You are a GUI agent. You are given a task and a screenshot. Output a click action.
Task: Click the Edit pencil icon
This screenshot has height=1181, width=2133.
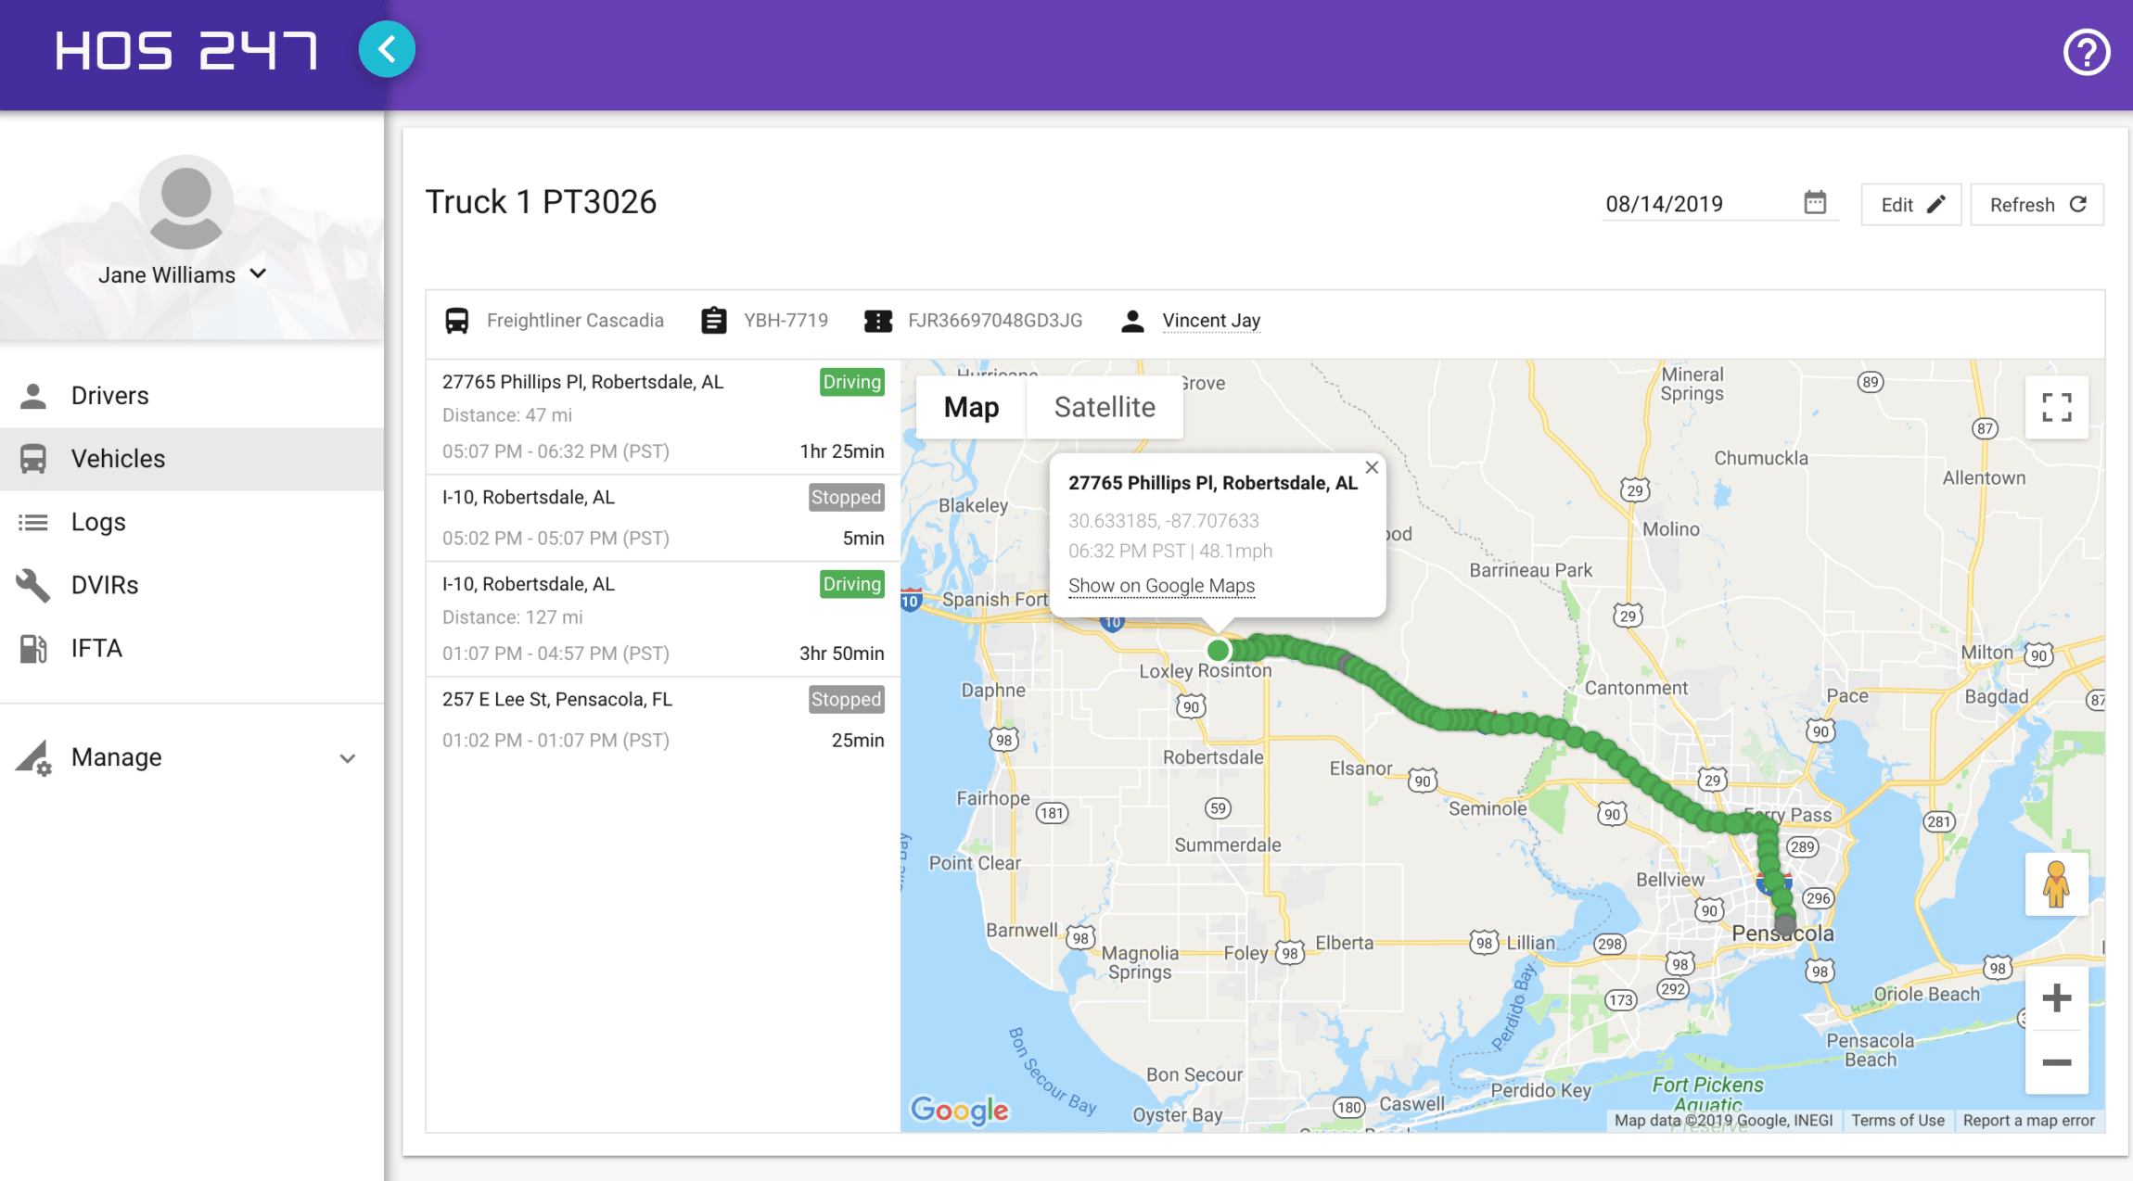[1936, 204]
